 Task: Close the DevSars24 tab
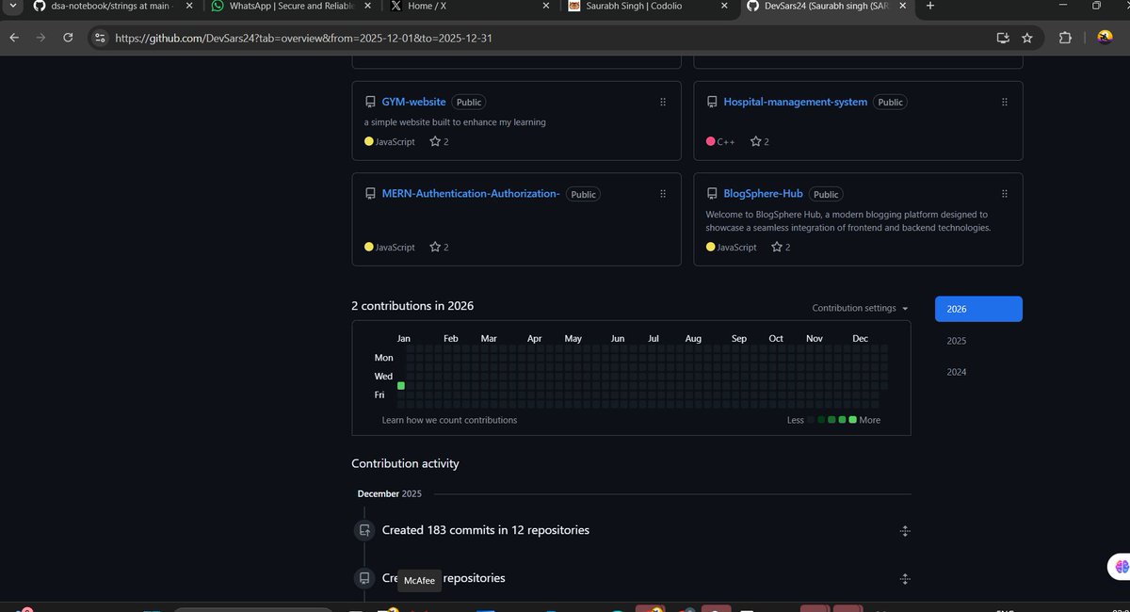(902, 6)
